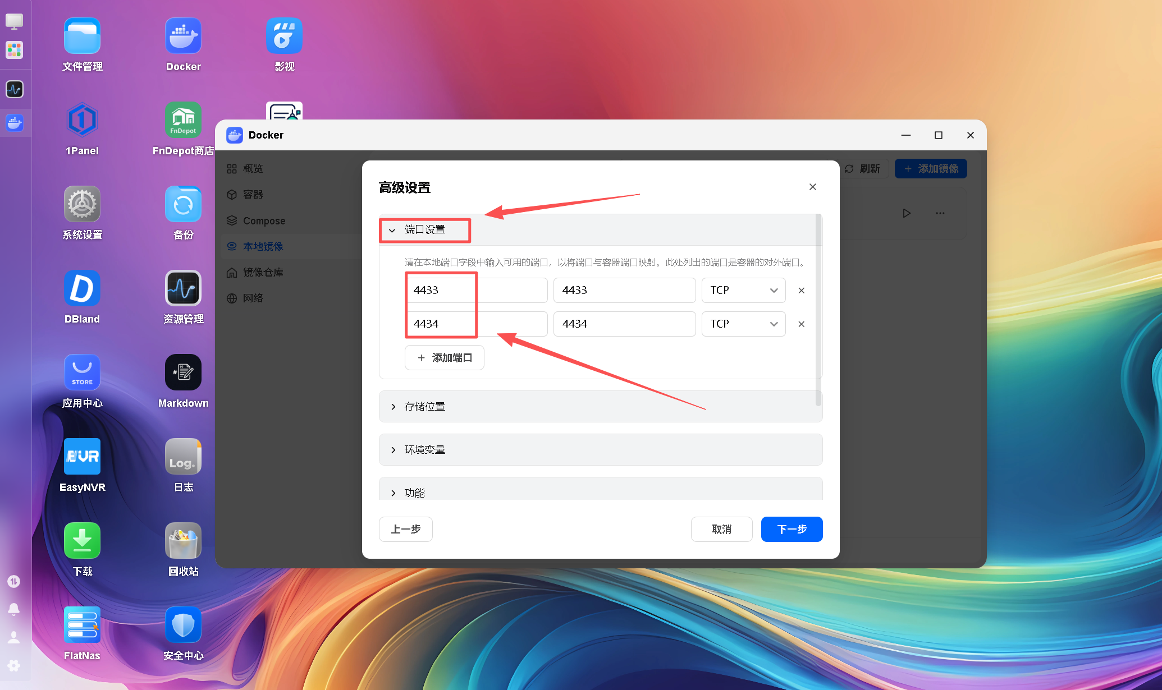Launch the Markdown editor icon

tap(183, 372)
